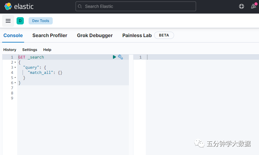
Task: Collapse the query block at line 3
Action: (x=15, y=68)
